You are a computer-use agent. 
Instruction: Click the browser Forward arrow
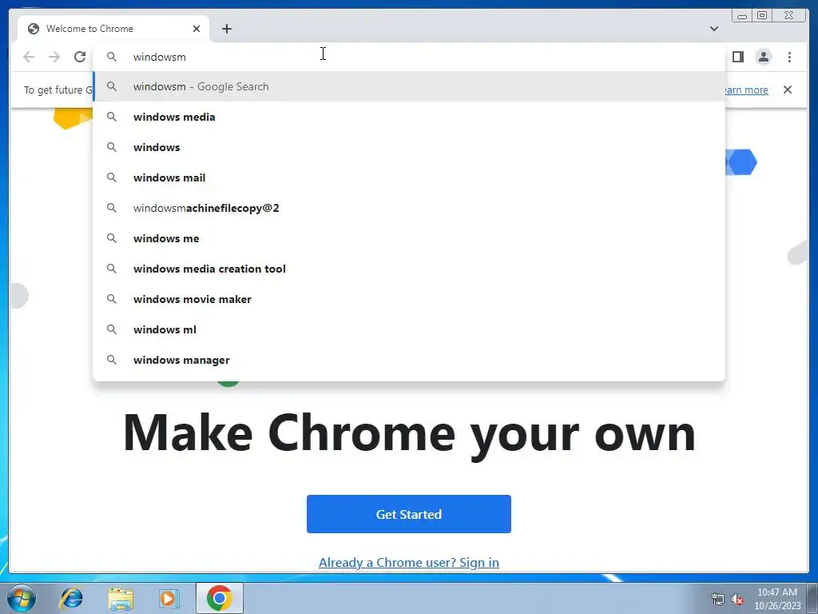(54, 57)
